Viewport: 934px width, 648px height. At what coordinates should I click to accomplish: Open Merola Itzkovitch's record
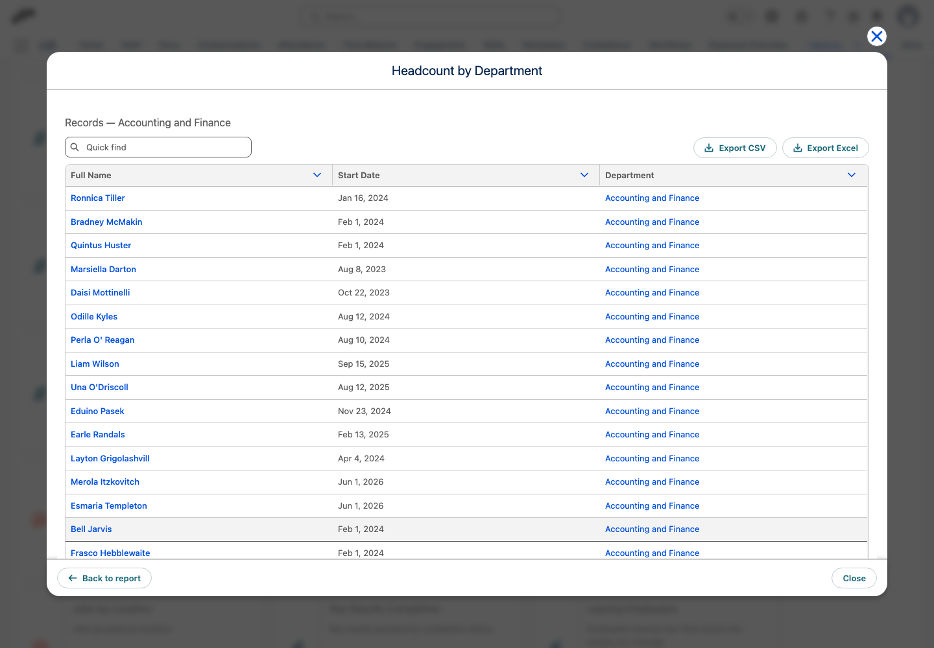click(105, 482)
